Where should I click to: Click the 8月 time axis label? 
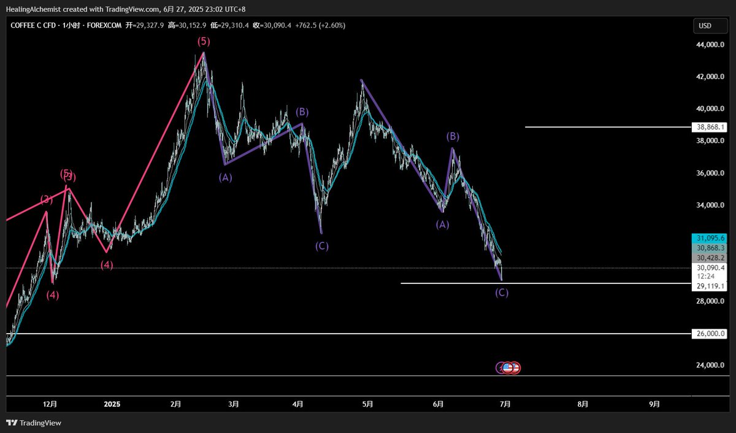[583, 404]
